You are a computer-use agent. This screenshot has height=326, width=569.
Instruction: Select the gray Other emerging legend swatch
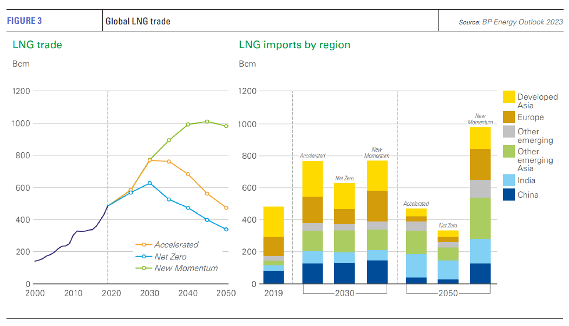[509, 132]
